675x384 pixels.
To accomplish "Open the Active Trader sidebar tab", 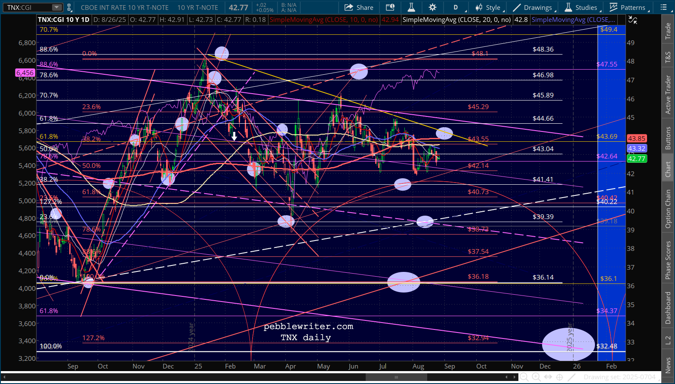I will click(x=668, y=94).
